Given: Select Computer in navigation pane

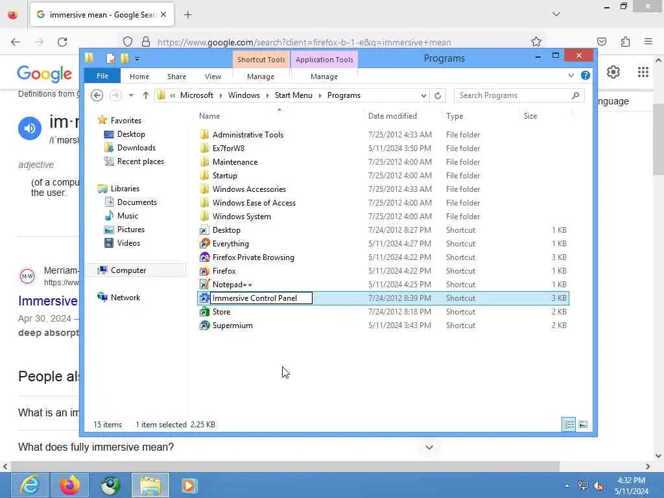Looking at the screenshot, I should pos(128,270).
